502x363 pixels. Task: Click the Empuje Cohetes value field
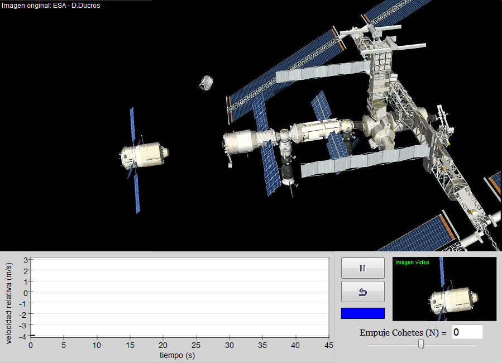point(467,332)
